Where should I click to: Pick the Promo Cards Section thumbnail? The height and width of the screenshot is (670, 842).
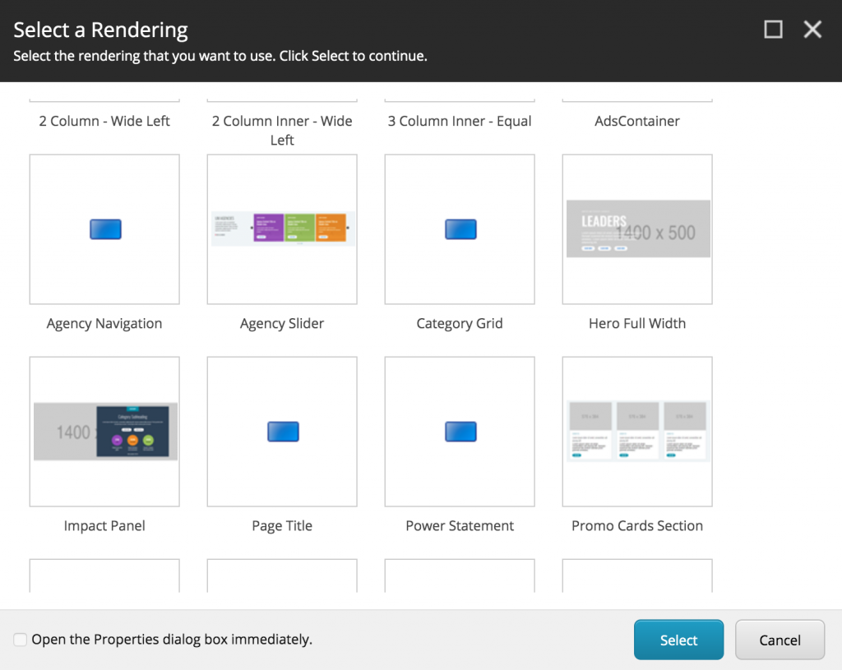[638, 431]
